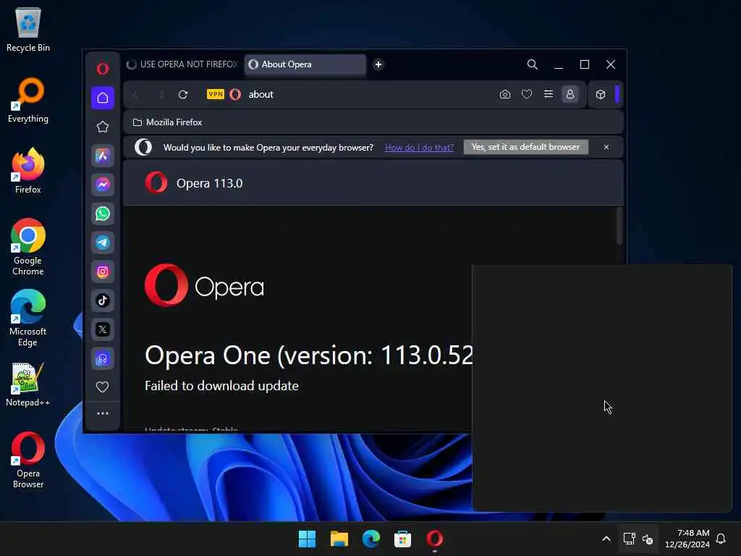Image resolution: width=741 pixels, height=556 pixels.
Task: Open Bookmarks star icon in sidebar
Action: 103,127
